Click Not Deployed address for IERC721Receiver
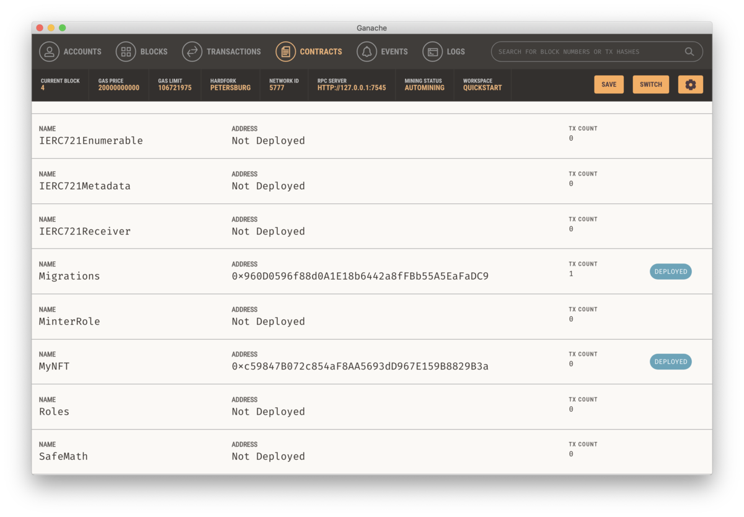The height and width of the screenshot is (517, 744). click(268, 231)
